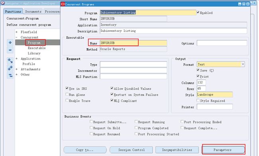Viewport: 259px width, 156px height.
Task: Toggle the Print output checkbox
Action: (x=198, y=76)
